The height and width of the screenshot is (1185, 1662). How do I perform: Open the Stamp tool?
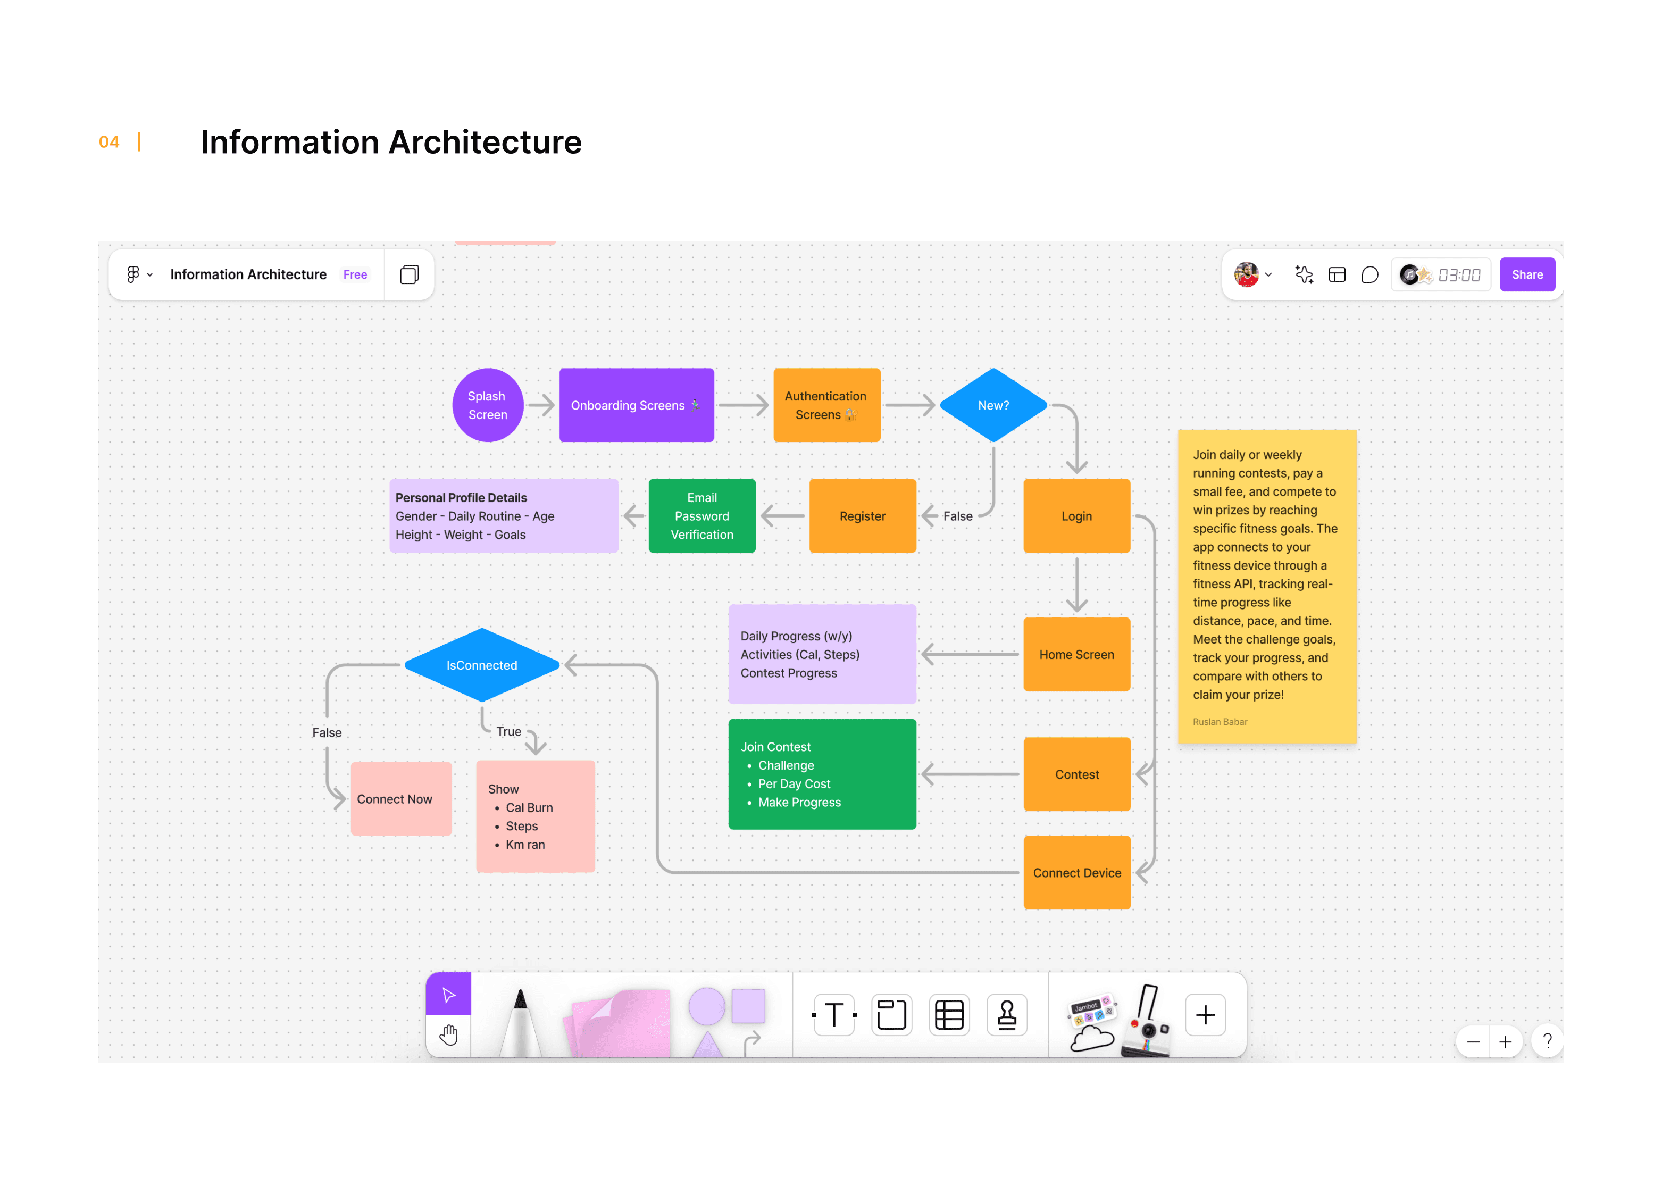(1006, 1014)
